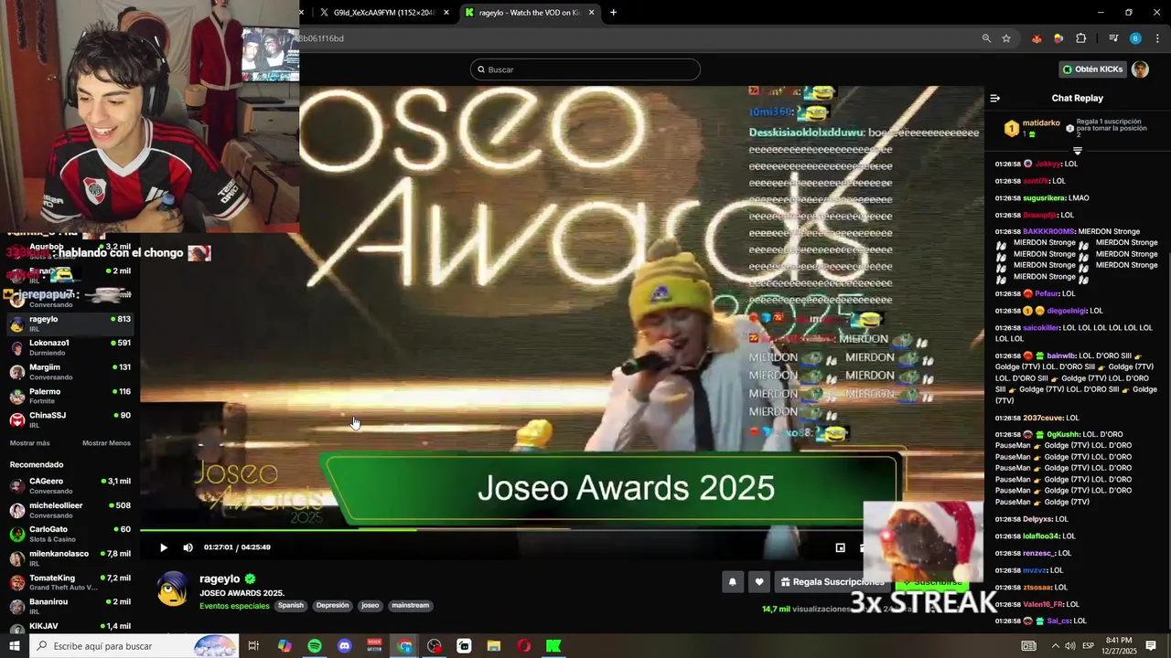
Task: Open Palermo channel in sidebar
Action: coord(70,396)
